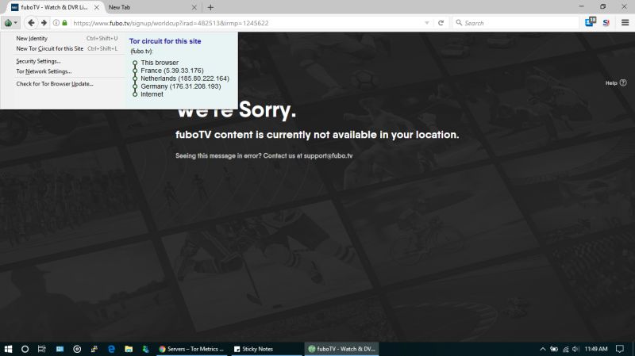Open Tor Network Settings
The image size is (635, 356).
pos(44,71)
